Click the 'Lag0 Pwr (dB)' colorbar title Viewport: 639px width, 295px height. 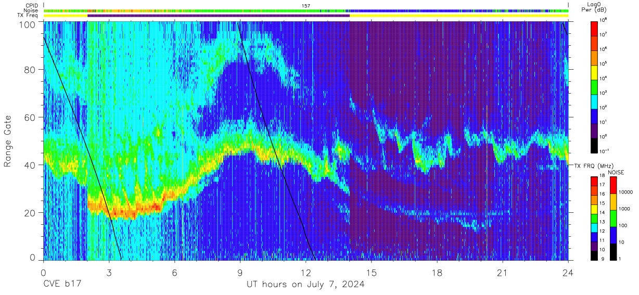pyautogui.click(x=594, y=7)
